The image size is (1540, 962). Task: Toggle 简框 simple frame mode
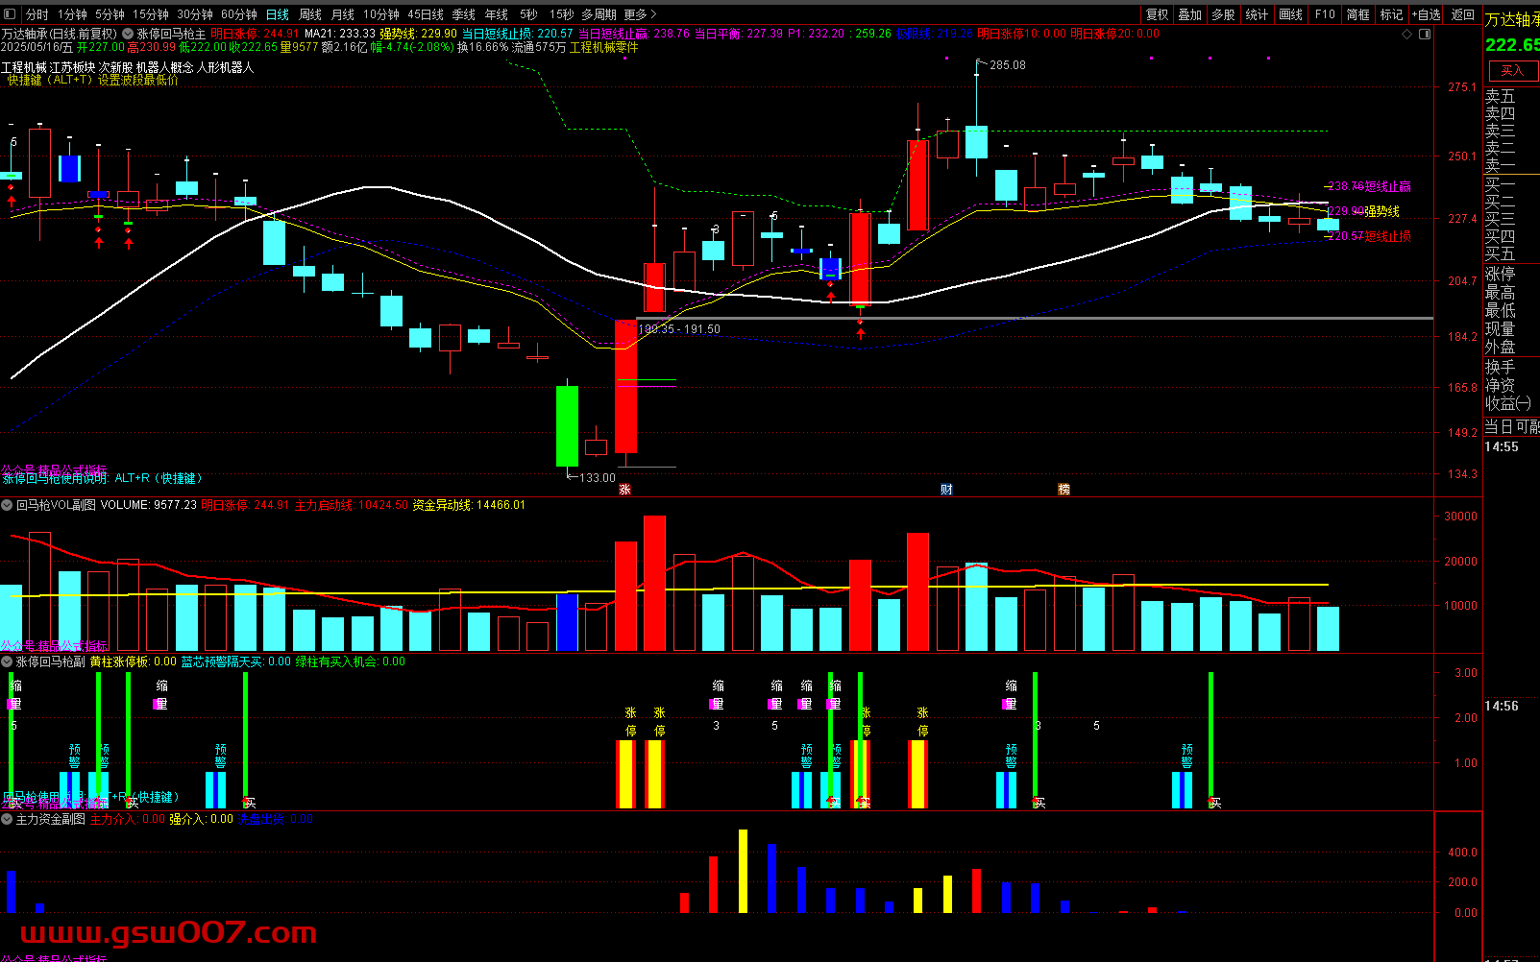pyautogui.click(x=1358, y=14)
